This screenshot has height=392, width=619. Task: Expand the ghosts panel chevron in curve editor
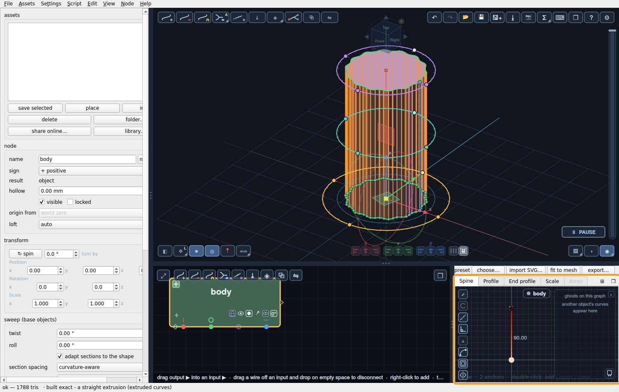[611, 295]
